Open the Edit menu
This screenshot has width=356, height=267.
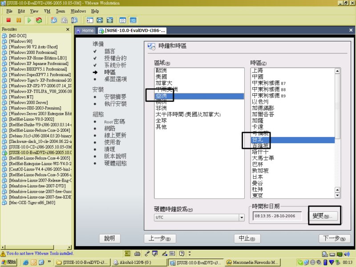point(21,11)
